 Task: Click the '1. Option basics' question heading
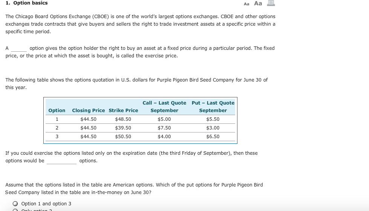pos(27,3)
